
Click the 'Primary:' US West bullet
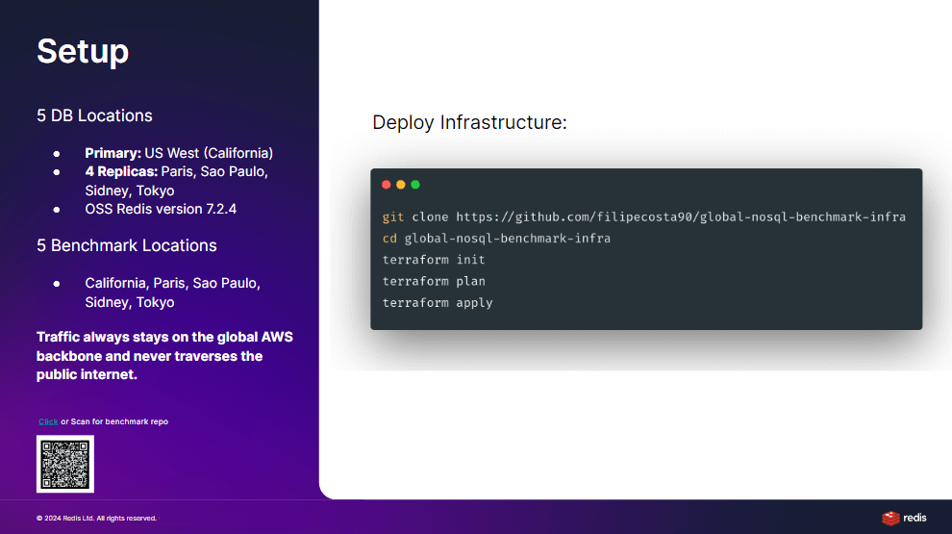coord(179,153)
